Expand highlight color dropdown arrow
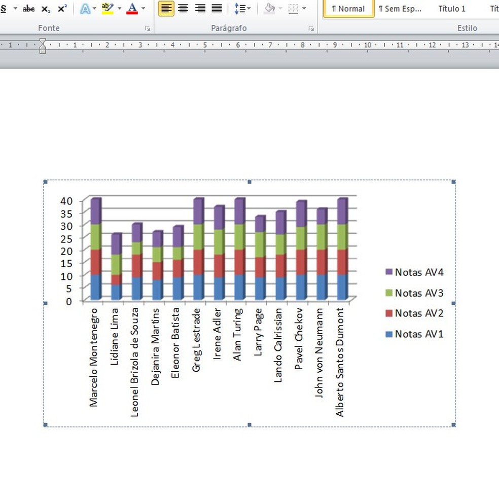 [120, 9]
